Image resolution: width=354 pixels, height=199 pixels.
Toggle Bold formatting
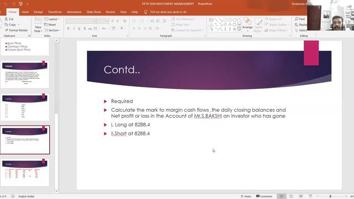coord(68,28)
